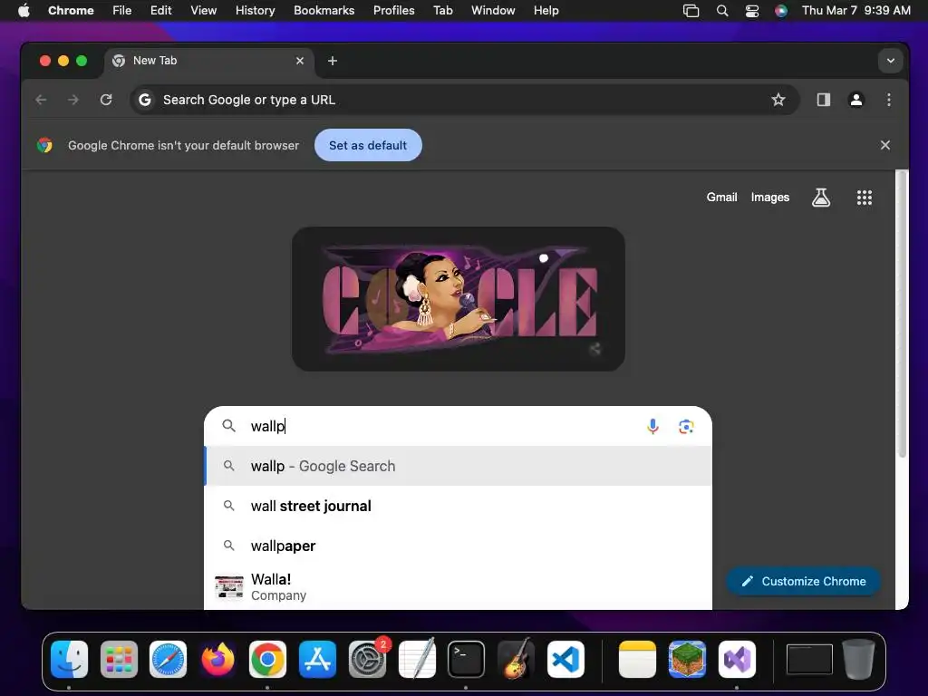Image resolution: width=928 pixels, height=696 pixels.
Task: Click Customize Chrome button
Action: (x=803, y=581)
